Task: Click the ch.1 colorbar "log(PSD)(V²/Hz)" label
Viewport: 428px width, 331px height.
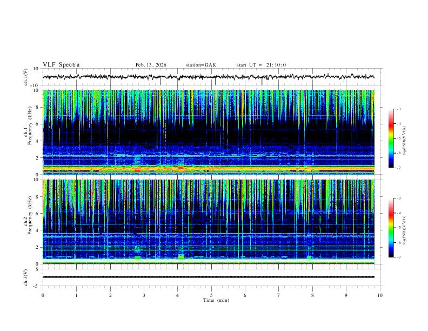Action: [404, 141]
